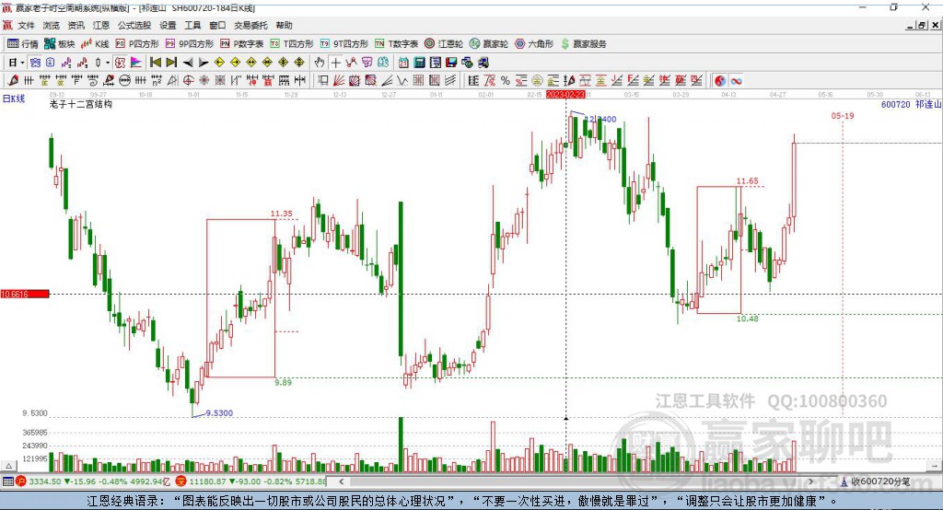The height and width of the screenshot is (510, 943).
Task: Jump to last bar with skip-to-end icon
Action: pos(171,63)
